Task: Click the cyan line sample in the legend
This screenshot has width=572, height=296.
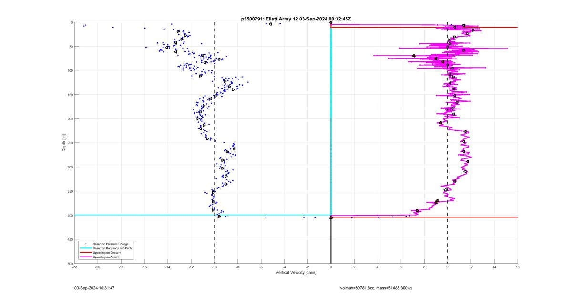Action: 86,248
